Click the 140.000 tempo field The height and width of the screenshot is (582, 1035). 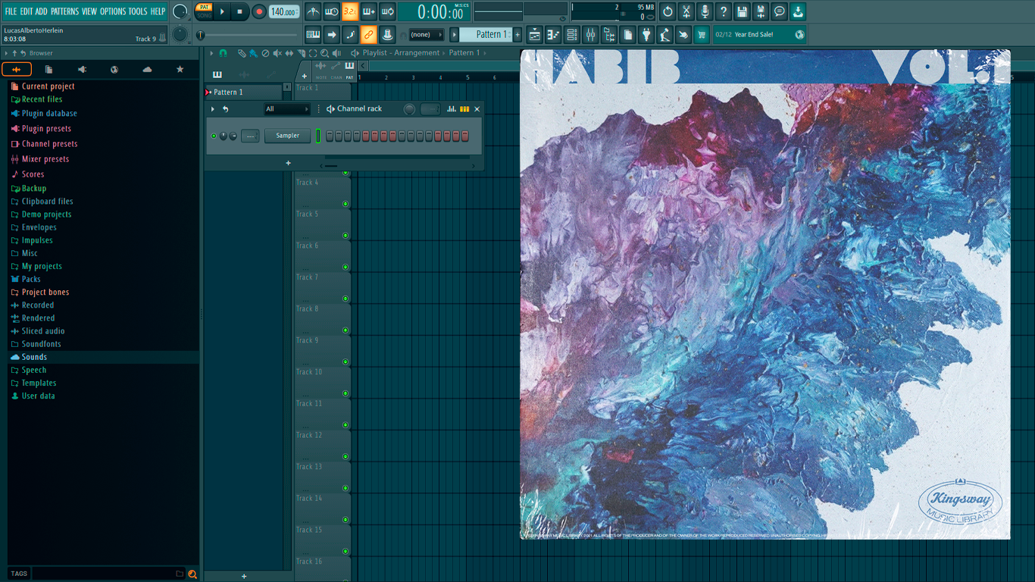pyautogui.click(x=284, y=11)
